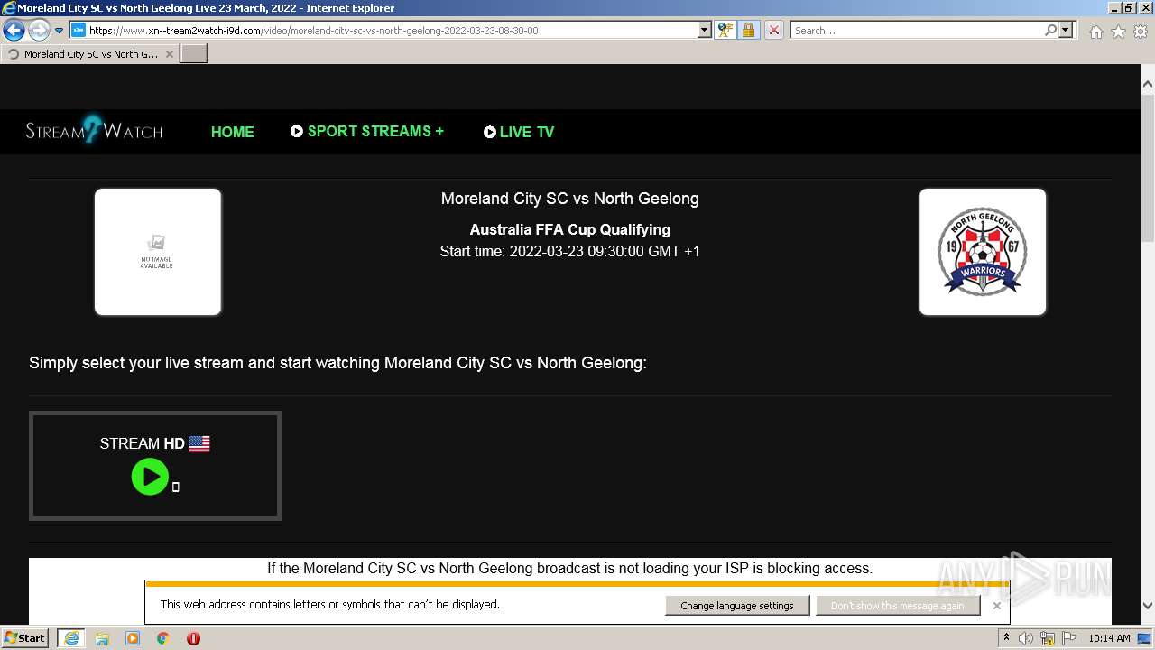Open a new blank tab

tap(194, 54)
